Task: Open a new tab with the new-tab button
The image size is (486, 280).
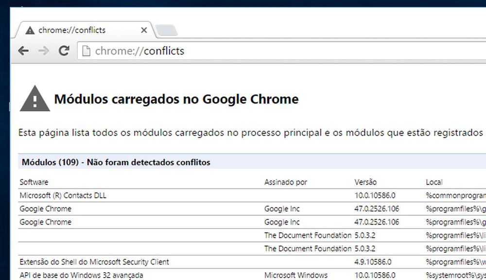Action: tap(166, 31)
